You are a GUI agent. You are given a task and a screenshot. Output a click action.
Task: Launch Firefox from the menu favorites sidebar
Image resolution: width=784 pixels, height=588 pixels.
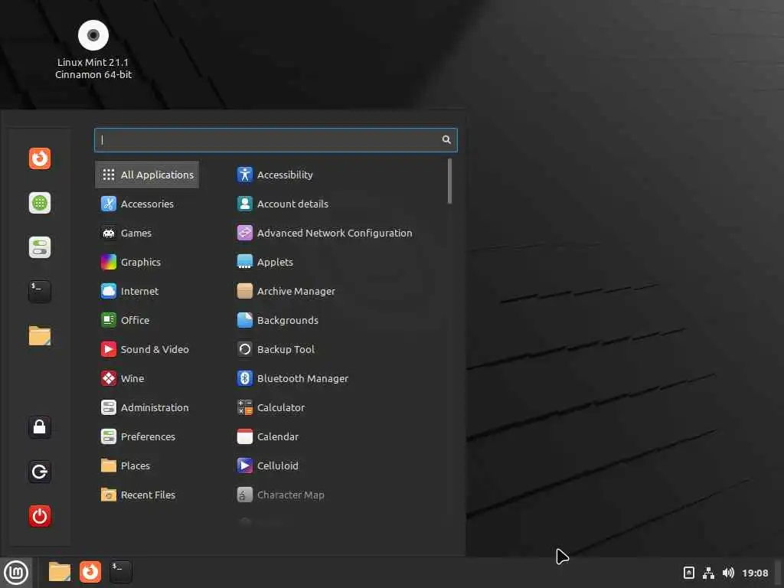point(40,158)
